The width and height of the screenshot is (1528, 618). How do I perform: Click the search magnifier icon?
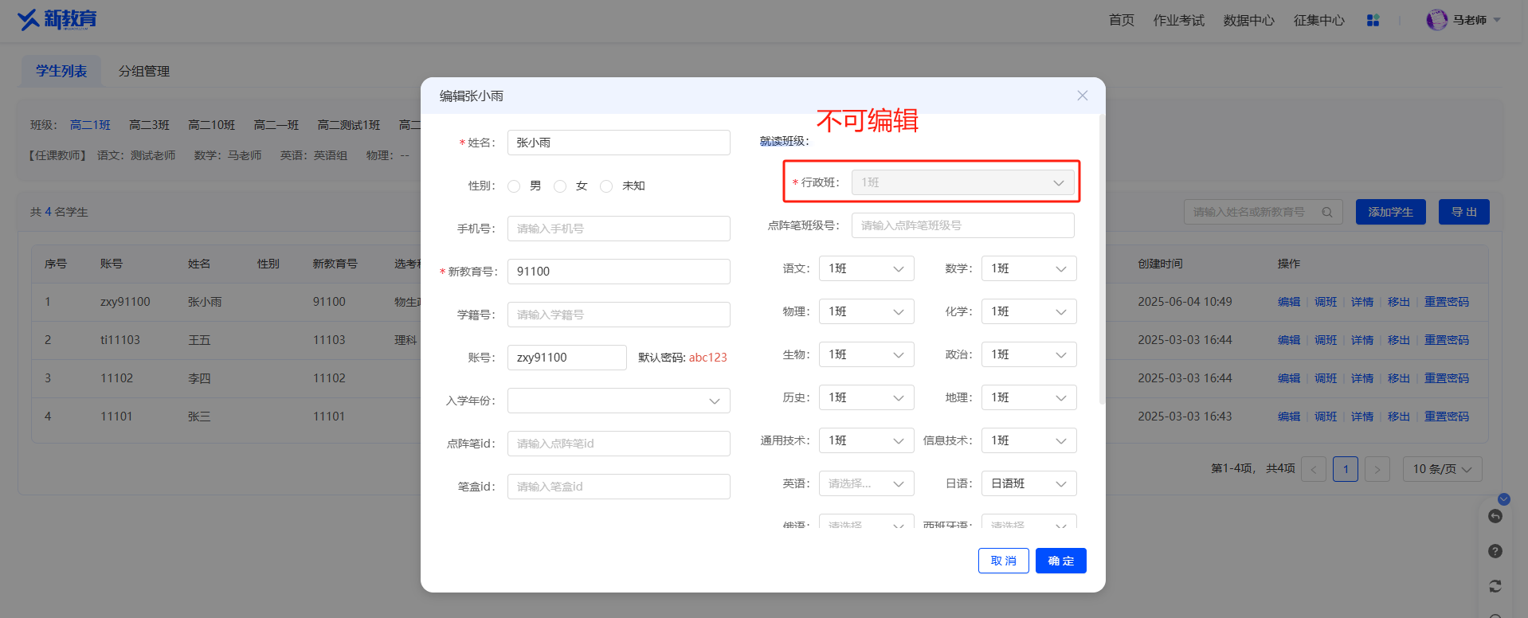point(1327,212)
